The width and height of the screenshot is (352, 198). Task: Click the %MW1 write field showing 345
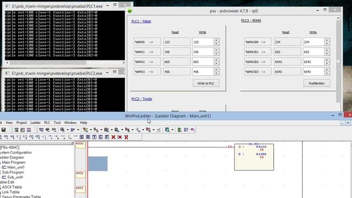pyautogui.click(x=203, y=52)
